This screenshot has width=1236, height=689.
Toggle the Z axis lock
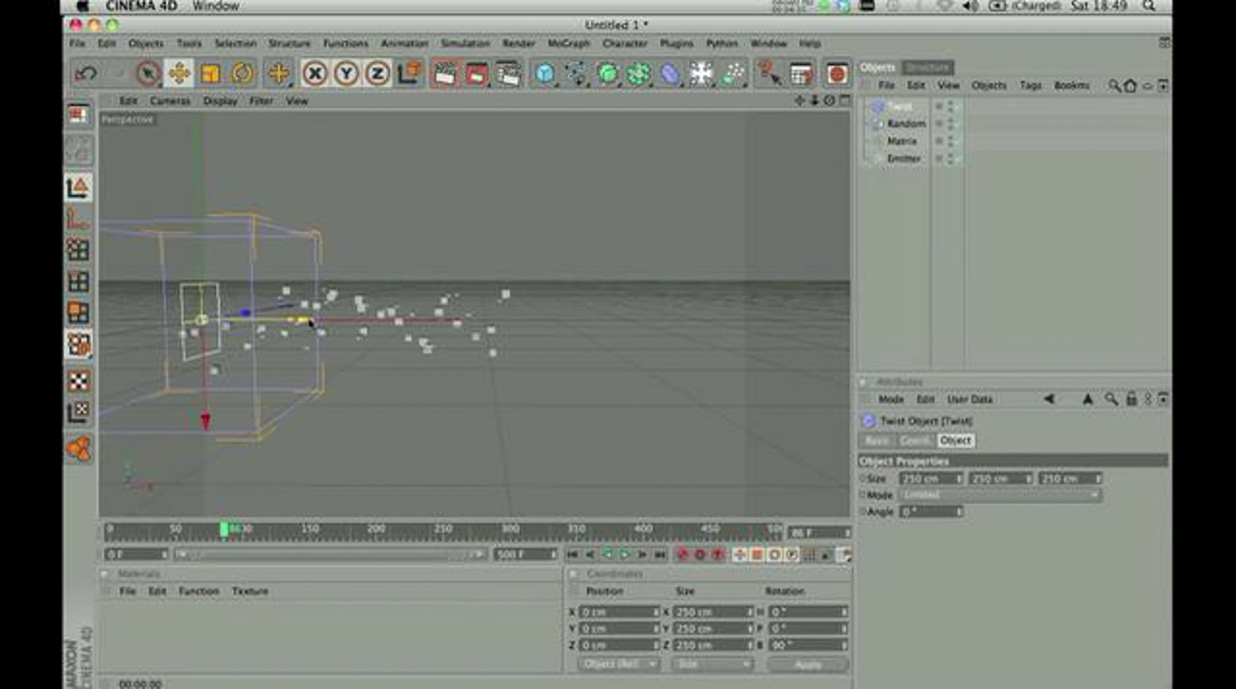tap(377, 74)
